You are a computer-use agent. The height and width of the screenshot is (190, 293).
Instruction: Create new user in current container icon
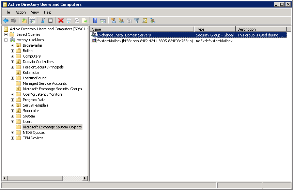[x=113, y=20]
